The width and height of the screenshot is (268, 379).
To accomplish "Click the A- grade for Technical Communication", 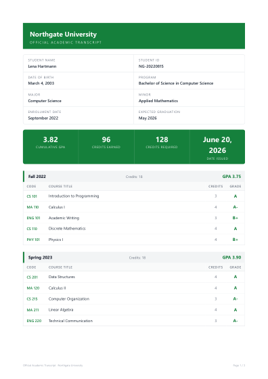I will [235, 321].
